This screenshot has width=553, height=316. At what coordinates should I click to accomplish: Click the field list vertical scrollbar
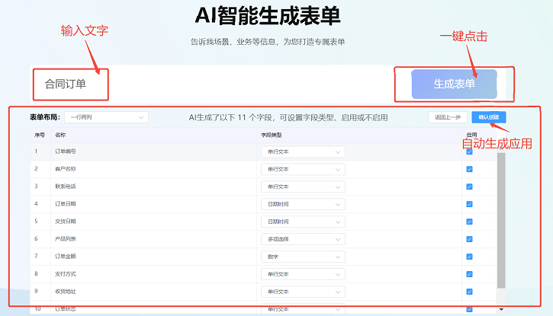(501, 221)
